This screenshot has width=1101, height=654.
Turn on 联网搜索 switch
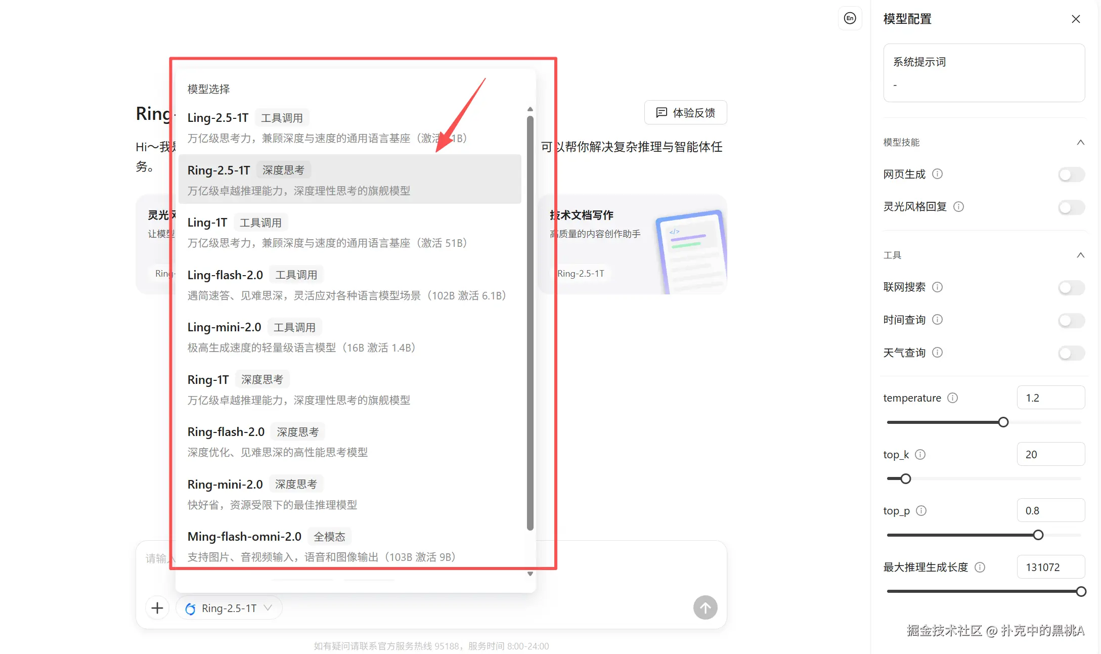pos(1071,288)
